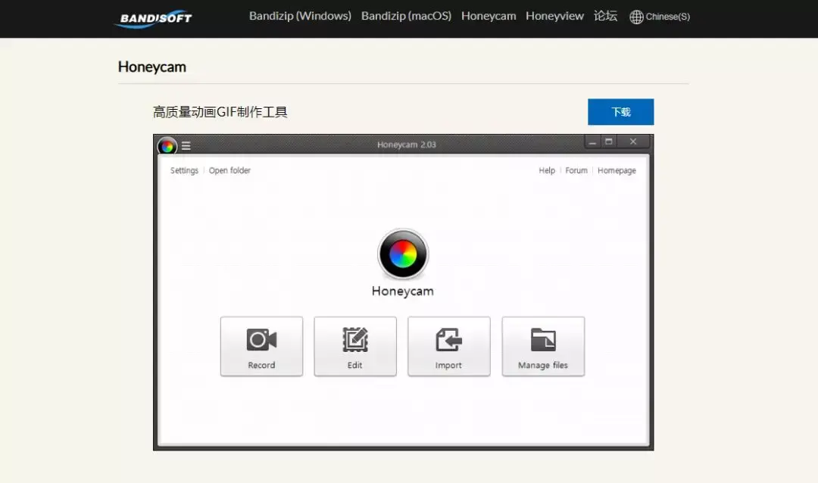Select the Record tool in Honeycam
818x483 pixels.
point(261,346)
